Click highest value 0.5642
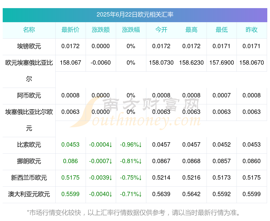 (191, 194)
